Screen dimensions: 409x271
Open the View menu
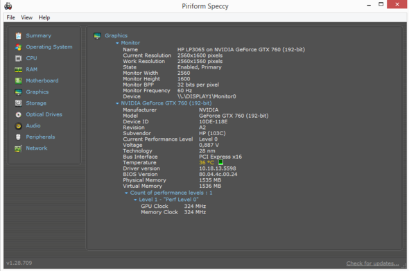tap(26, 17)
